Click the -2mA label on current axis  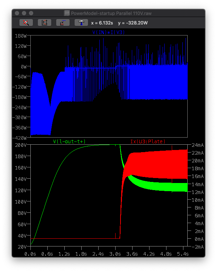198,247
